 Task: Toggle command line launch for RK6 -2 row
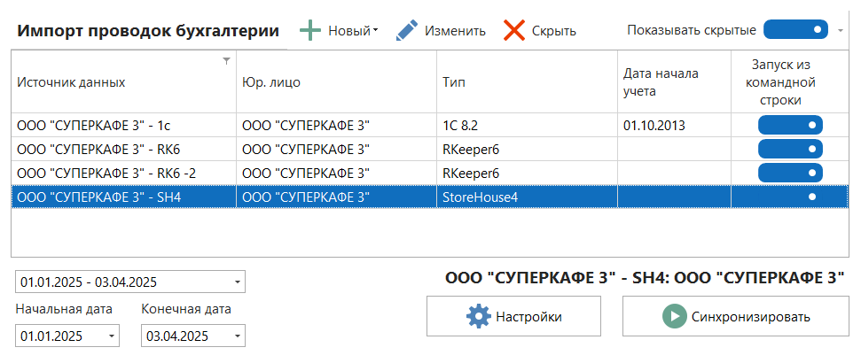pyautogui.click(x=790, y=173)
